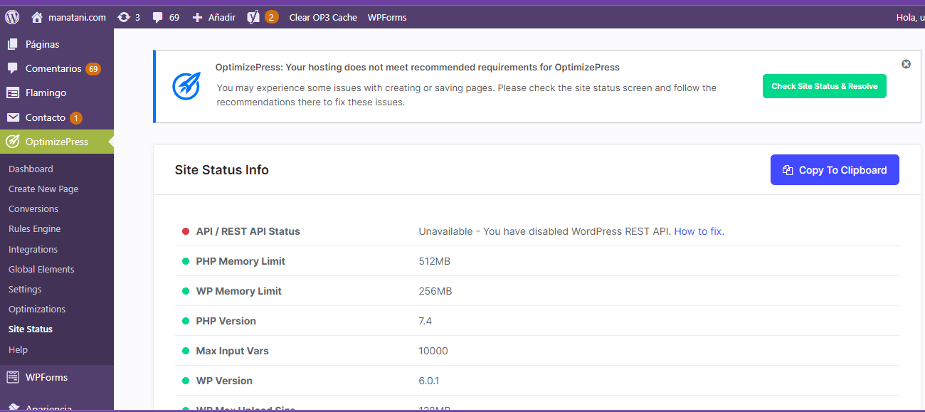
Task: Open the Optimizations submenu
Action: pos(37,309)
